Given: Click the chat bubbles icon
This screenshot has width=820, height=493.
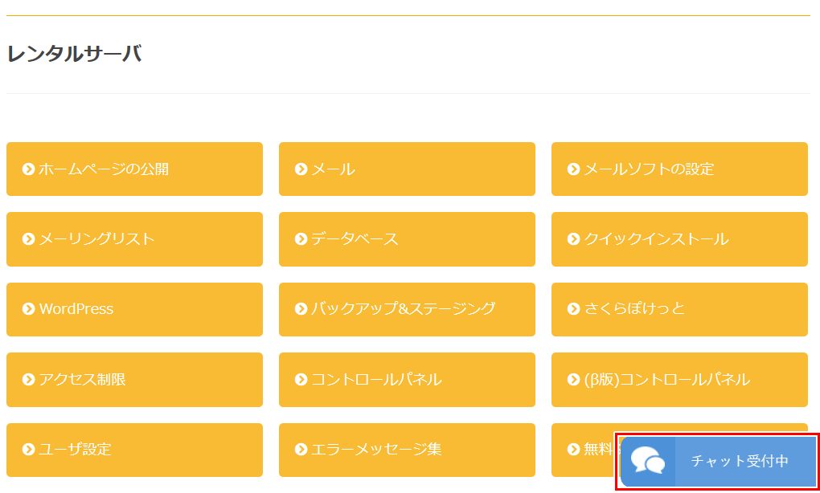Looking at the screenshot, I should [x=648, y=462].
